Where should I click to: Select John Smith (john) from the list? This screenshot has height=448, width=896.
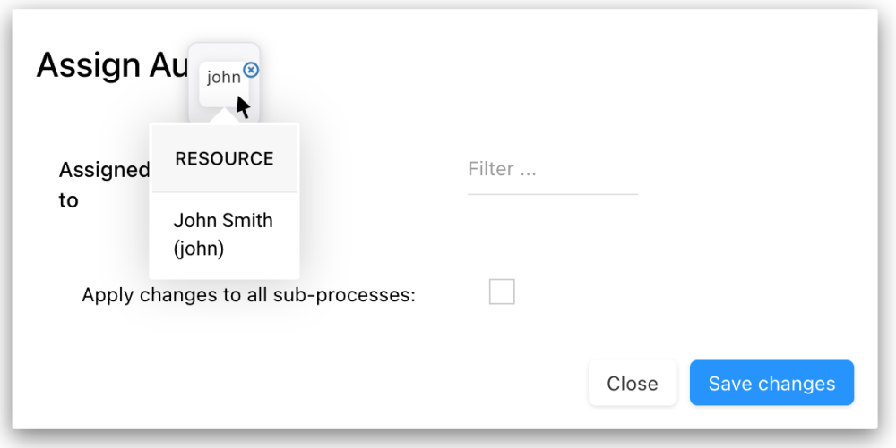[224, 234]
